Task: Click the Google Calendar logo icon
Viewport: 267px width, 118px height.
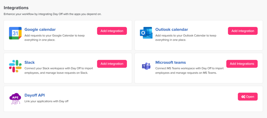Action: (x=15, y=33)
